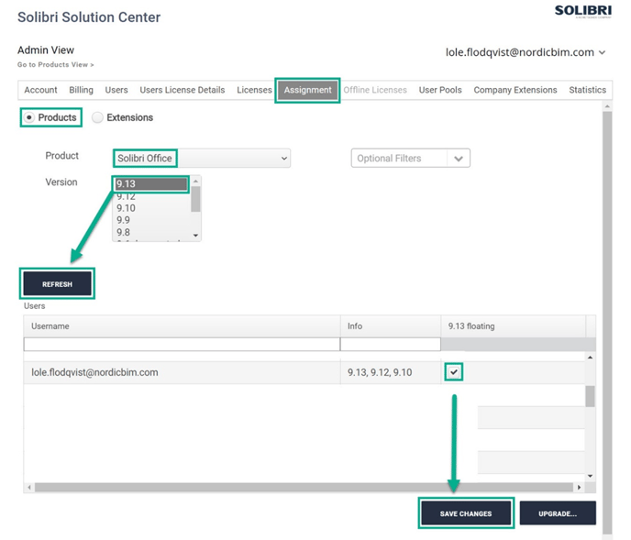Open the Company Extensions tab
Viewport: 631px width, 540px height.
point(515,90)
